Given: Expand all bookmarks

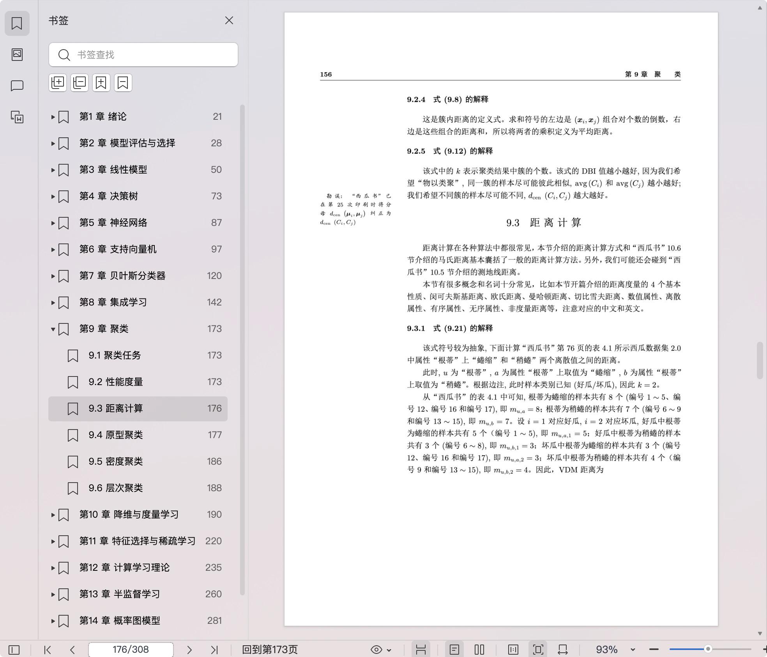Looking at the screenshot, I should 58,83.
